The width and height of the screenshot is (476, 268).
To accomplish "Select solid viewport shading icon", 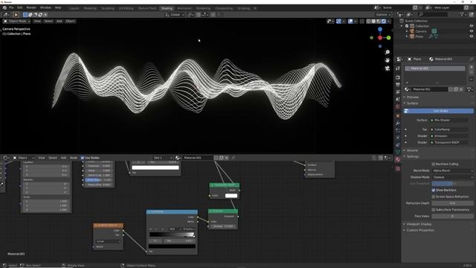I will (x=373, y=22).
